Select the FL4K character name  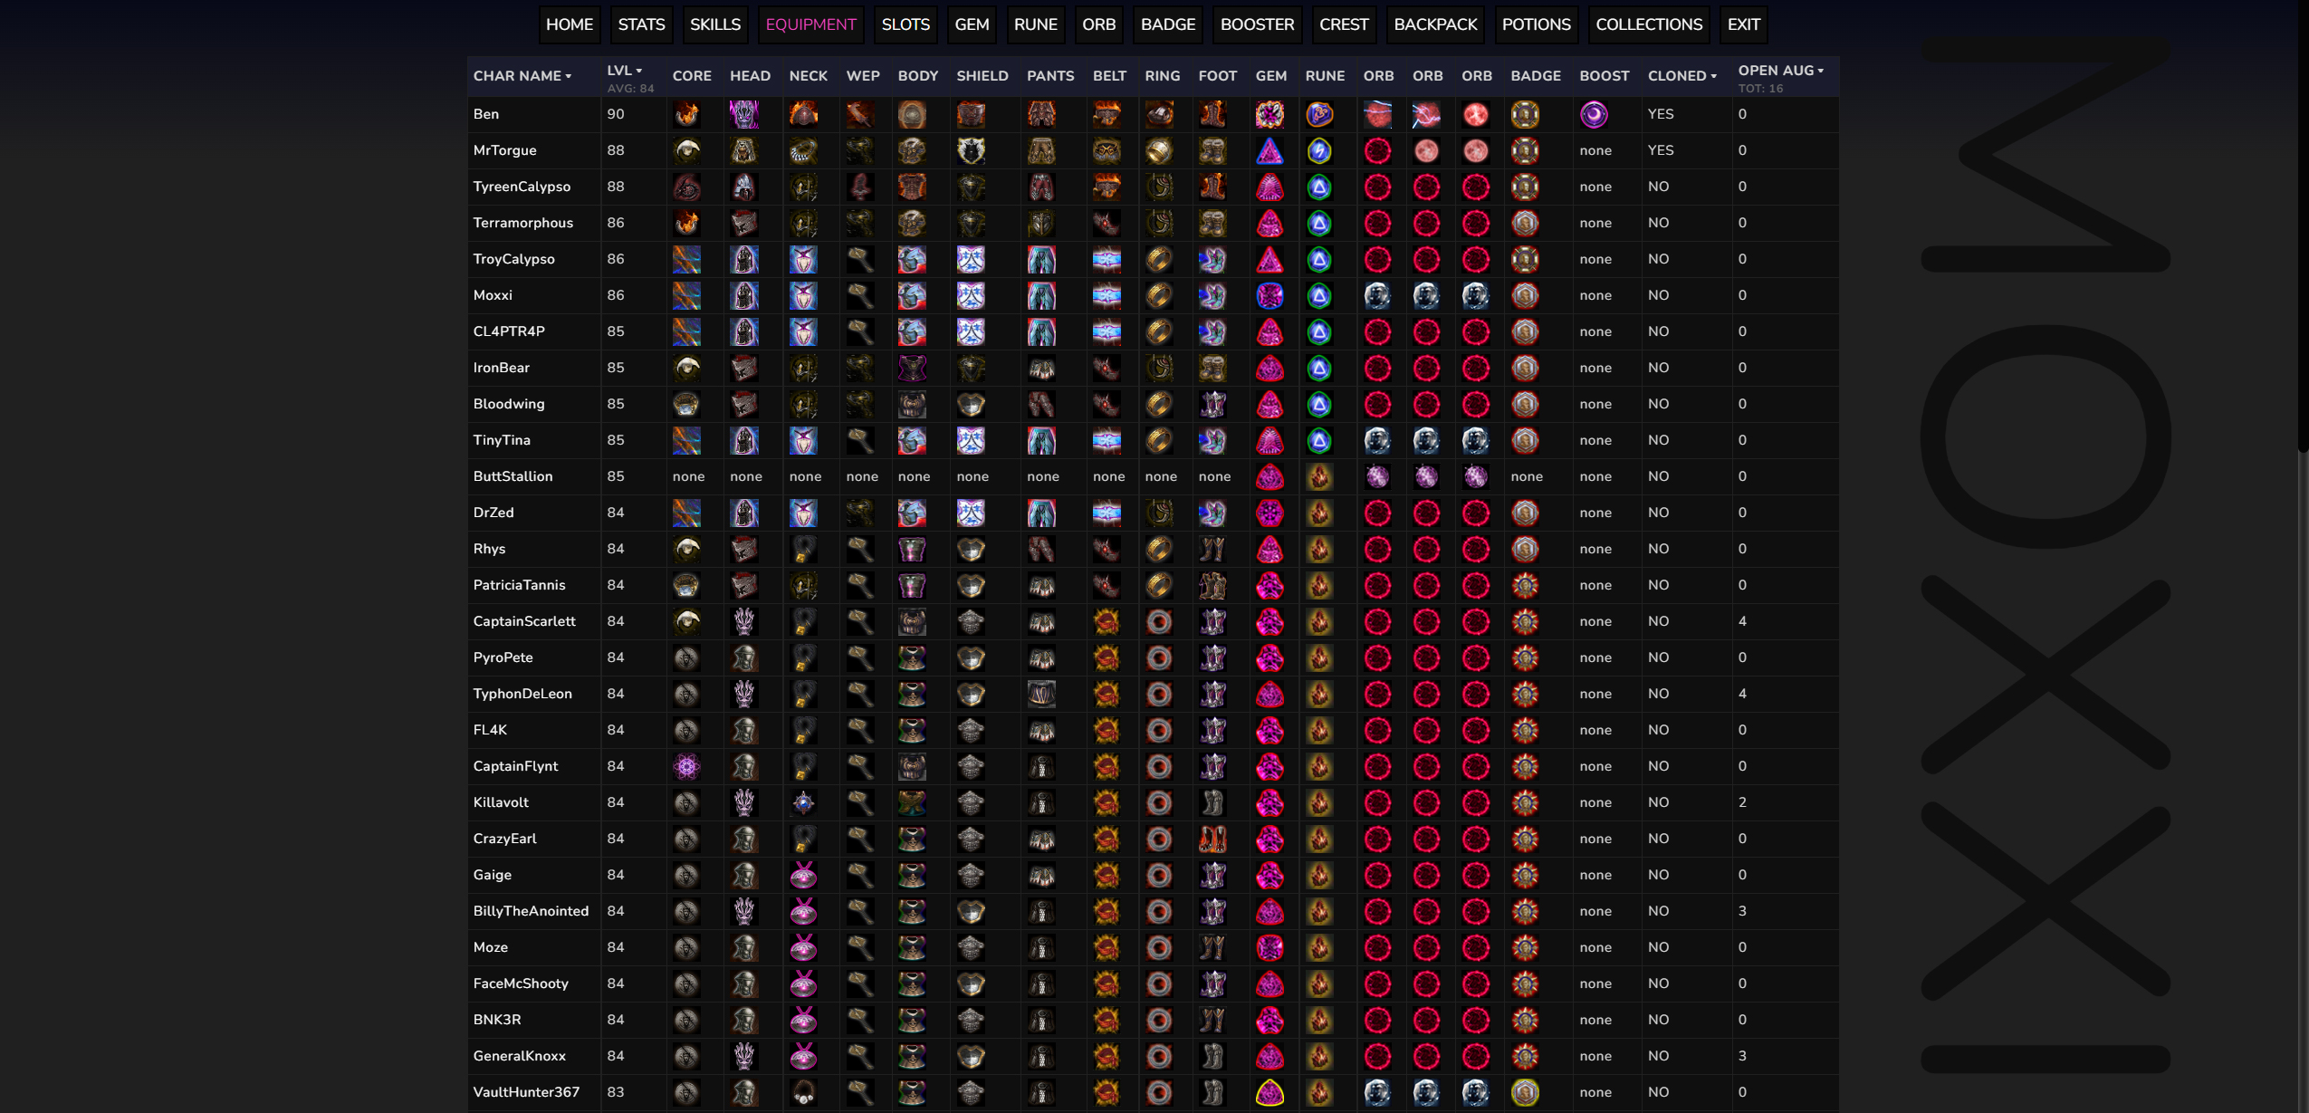490,730
